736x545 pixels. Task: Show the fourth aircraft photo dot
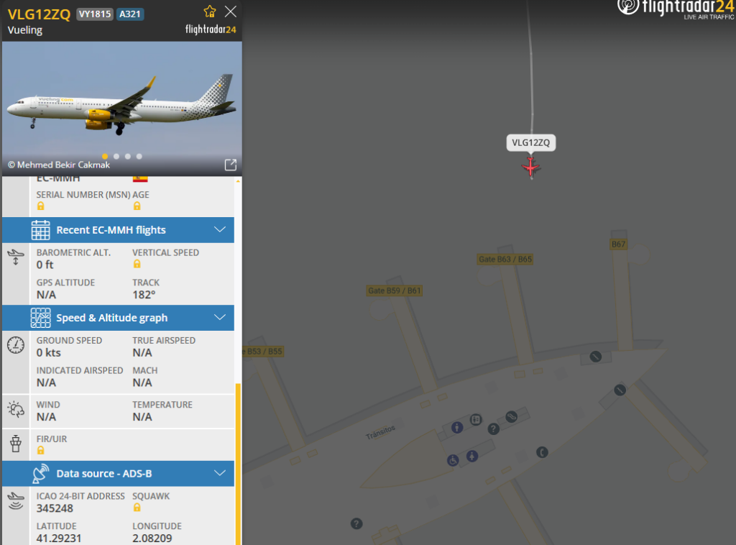coord(139,156)
